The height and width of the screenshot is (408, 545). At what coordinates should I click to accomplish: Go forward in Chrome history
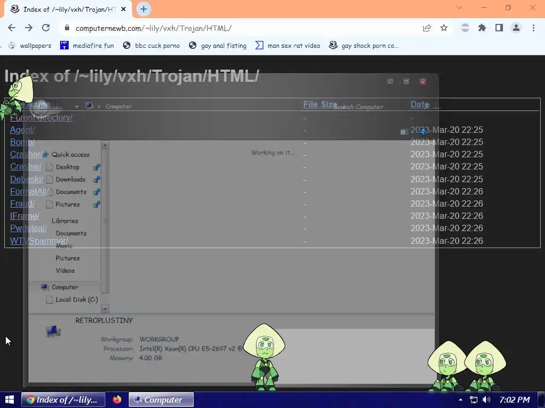click(29, 28)
